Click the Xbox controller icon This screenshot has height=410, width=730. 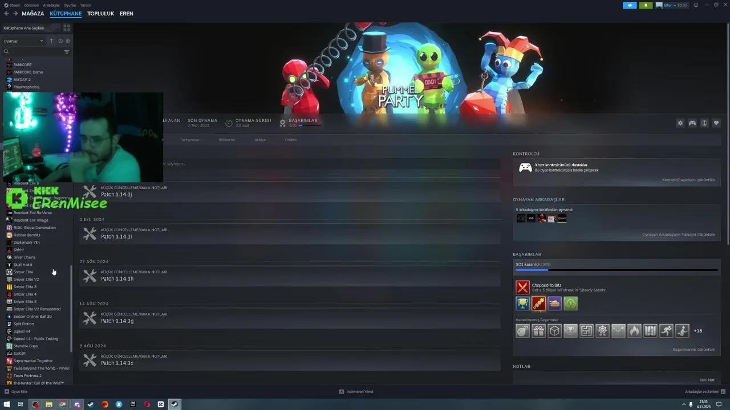click(x=525, y=167)
